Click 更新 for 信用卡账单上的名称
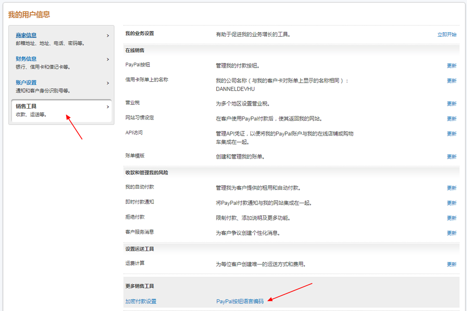 (451, 81)
